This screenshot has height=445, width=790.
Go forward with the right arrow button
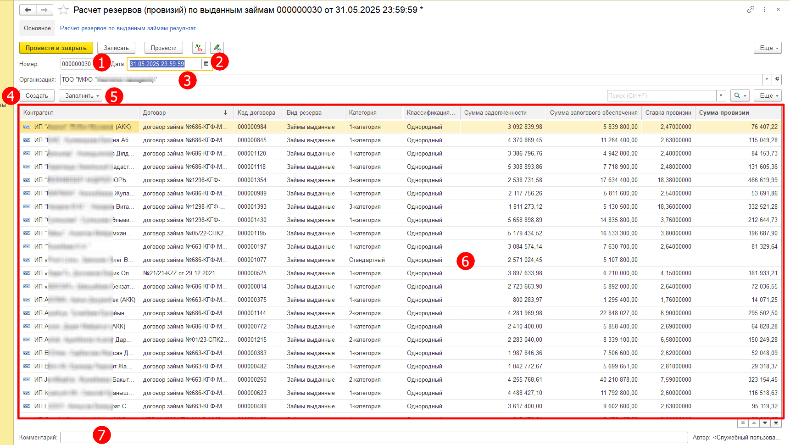(45, 10)
